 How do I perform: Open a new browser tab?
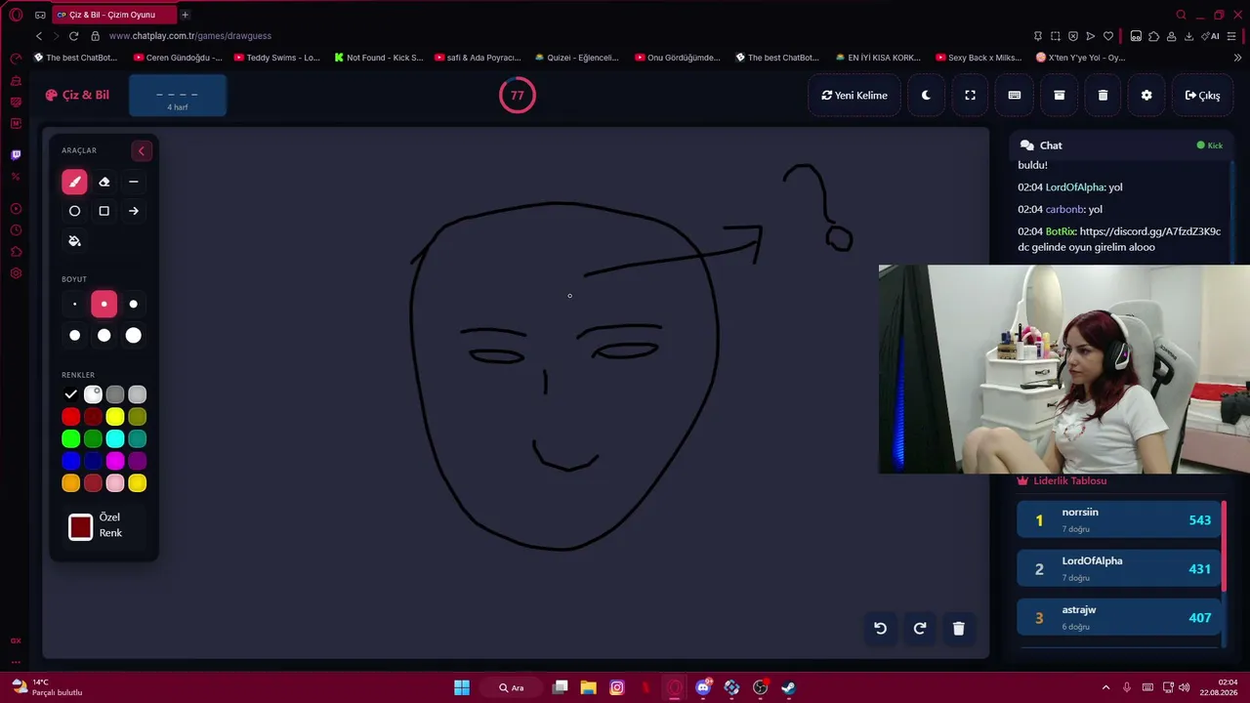click(185, 15)
